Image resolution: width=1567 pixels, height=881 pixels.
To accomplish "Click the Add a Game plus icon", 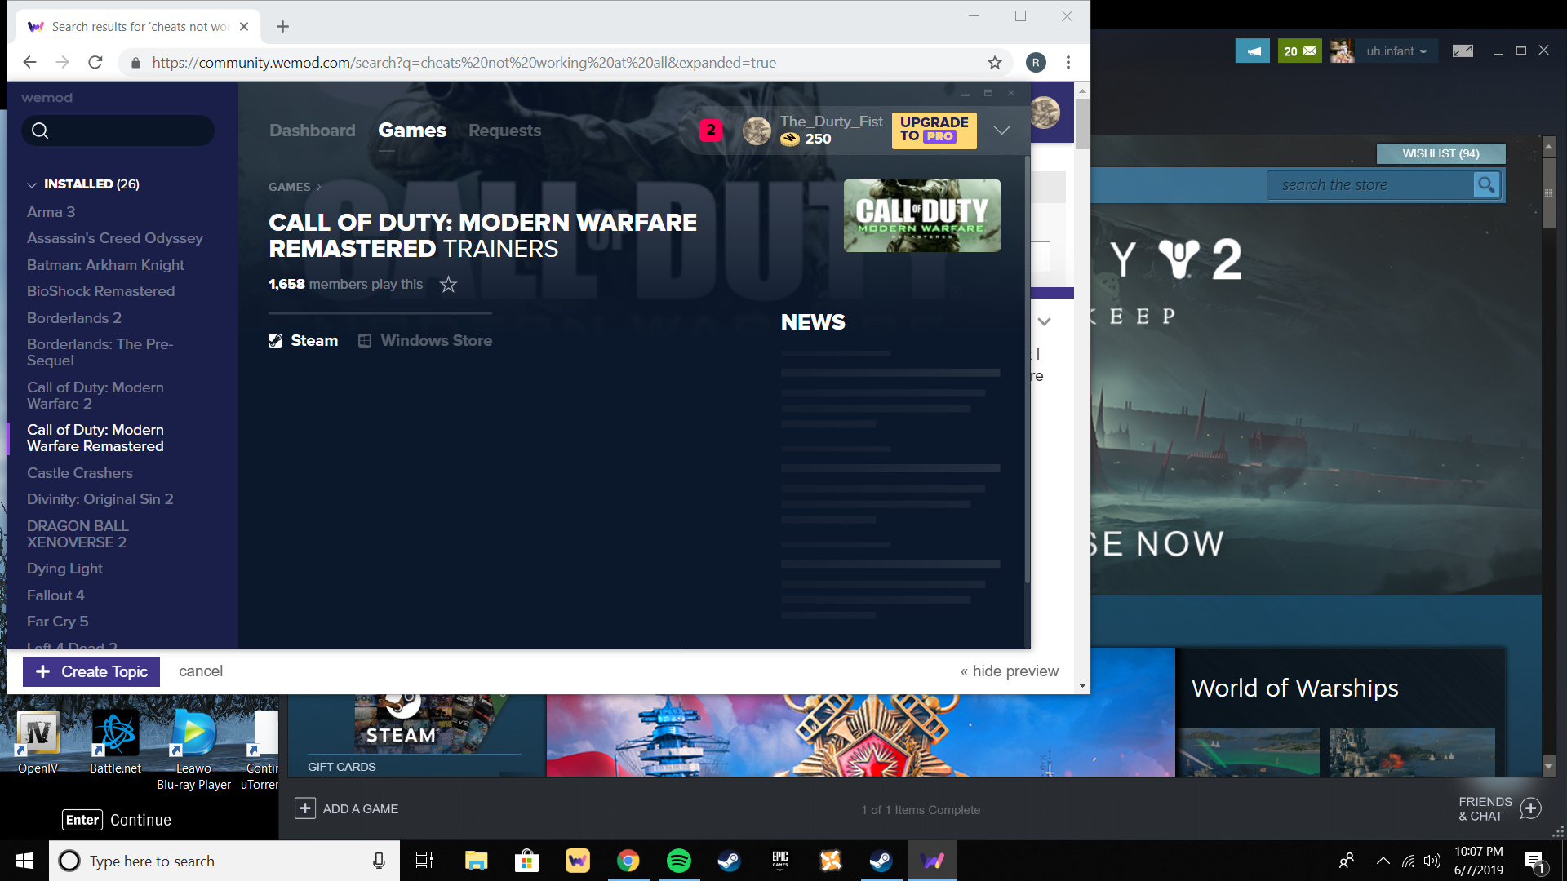I will pyautogui.click(x=305, y=808).
